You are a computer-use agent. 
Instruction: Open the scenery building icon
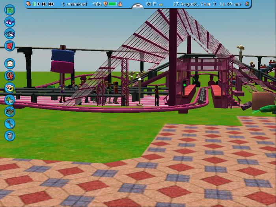pos(10,100)
